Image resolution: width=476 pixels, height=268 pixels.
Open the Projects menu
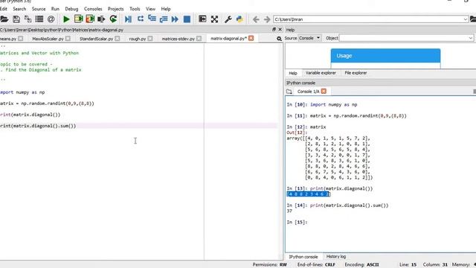116,9
